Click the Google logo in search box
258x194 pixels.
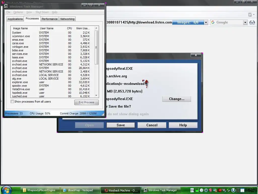(x=213, y=22)
